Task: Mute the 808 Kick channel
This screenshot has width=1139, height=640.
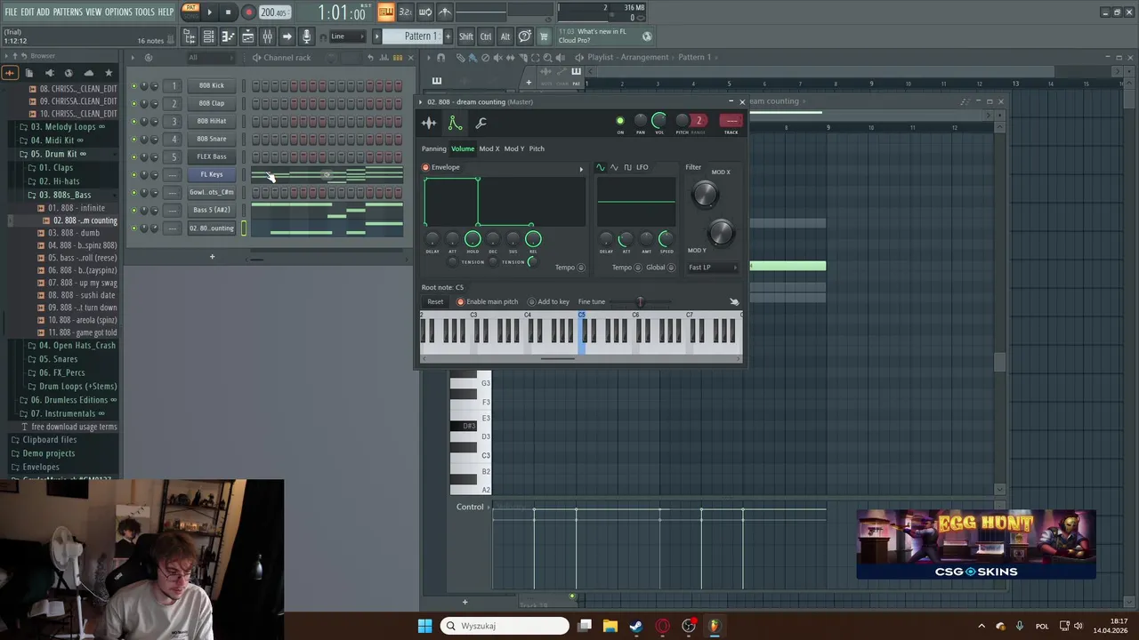Action: tap(133, 86)
